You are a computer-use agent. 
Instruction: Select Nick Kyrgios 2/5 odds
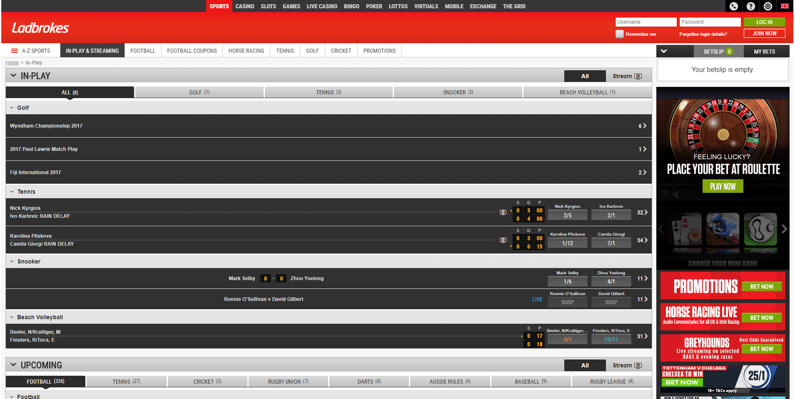567,215
